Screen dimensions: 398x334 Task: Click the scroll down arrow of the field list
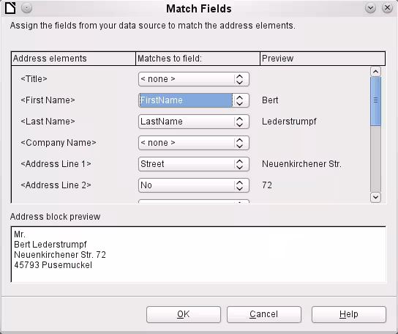(375, 197)
